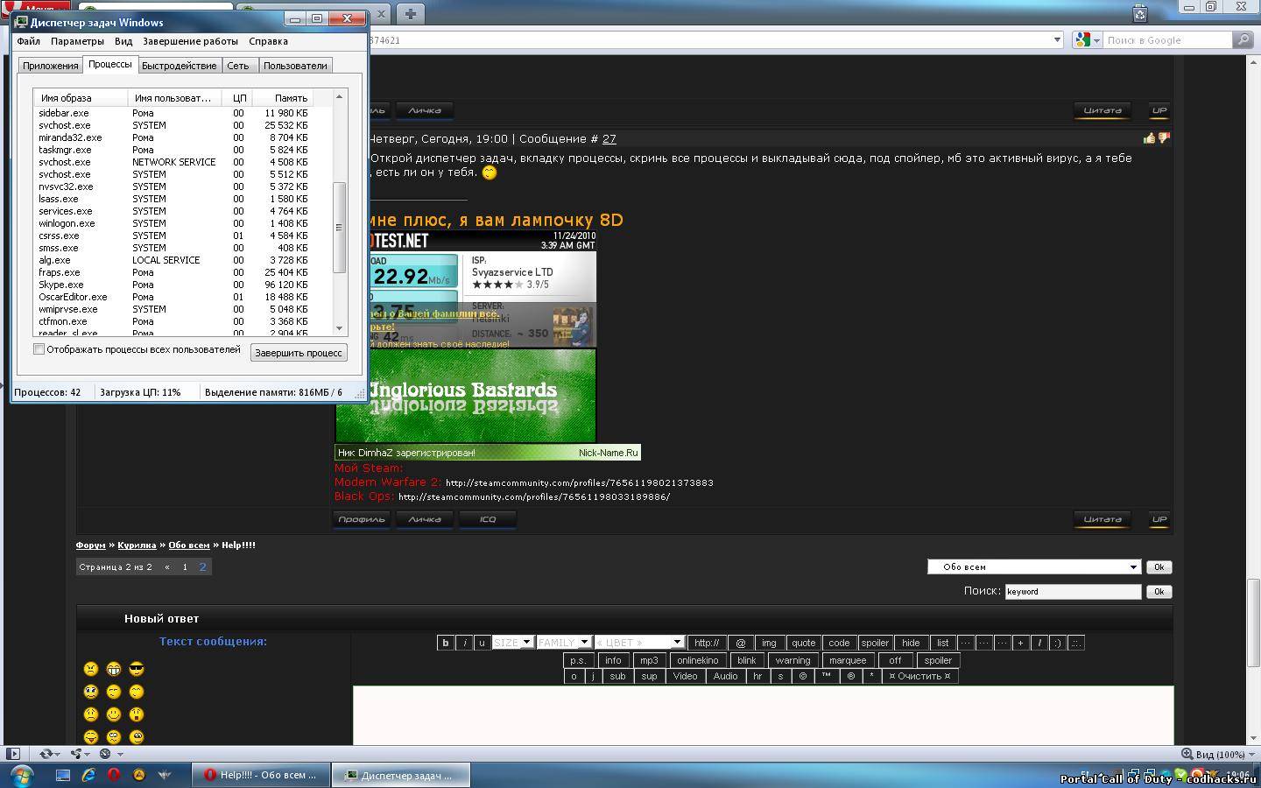The height and width of the screenshot is (788, 1261).
Task: Open Internet Explorer from the taskbar
Action: click(x=88, y=775)
